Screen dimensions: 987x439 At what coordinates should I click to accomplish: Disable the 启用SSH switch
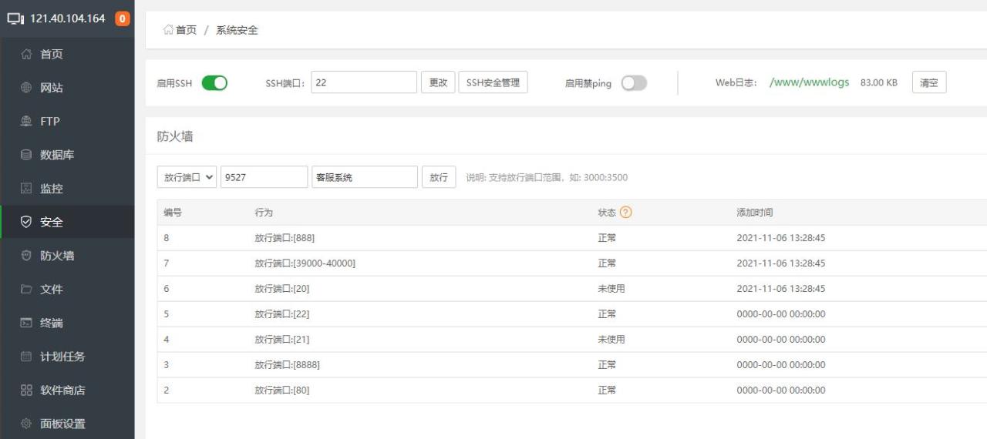point(214,83)
